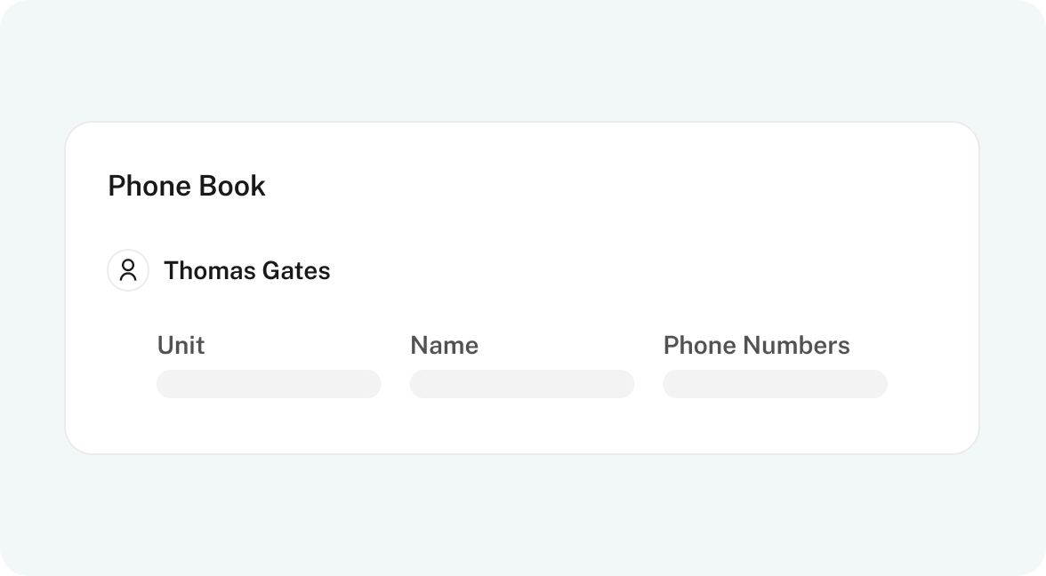
Task: Click the word Gates in contact row
Action: click(296, 270)
